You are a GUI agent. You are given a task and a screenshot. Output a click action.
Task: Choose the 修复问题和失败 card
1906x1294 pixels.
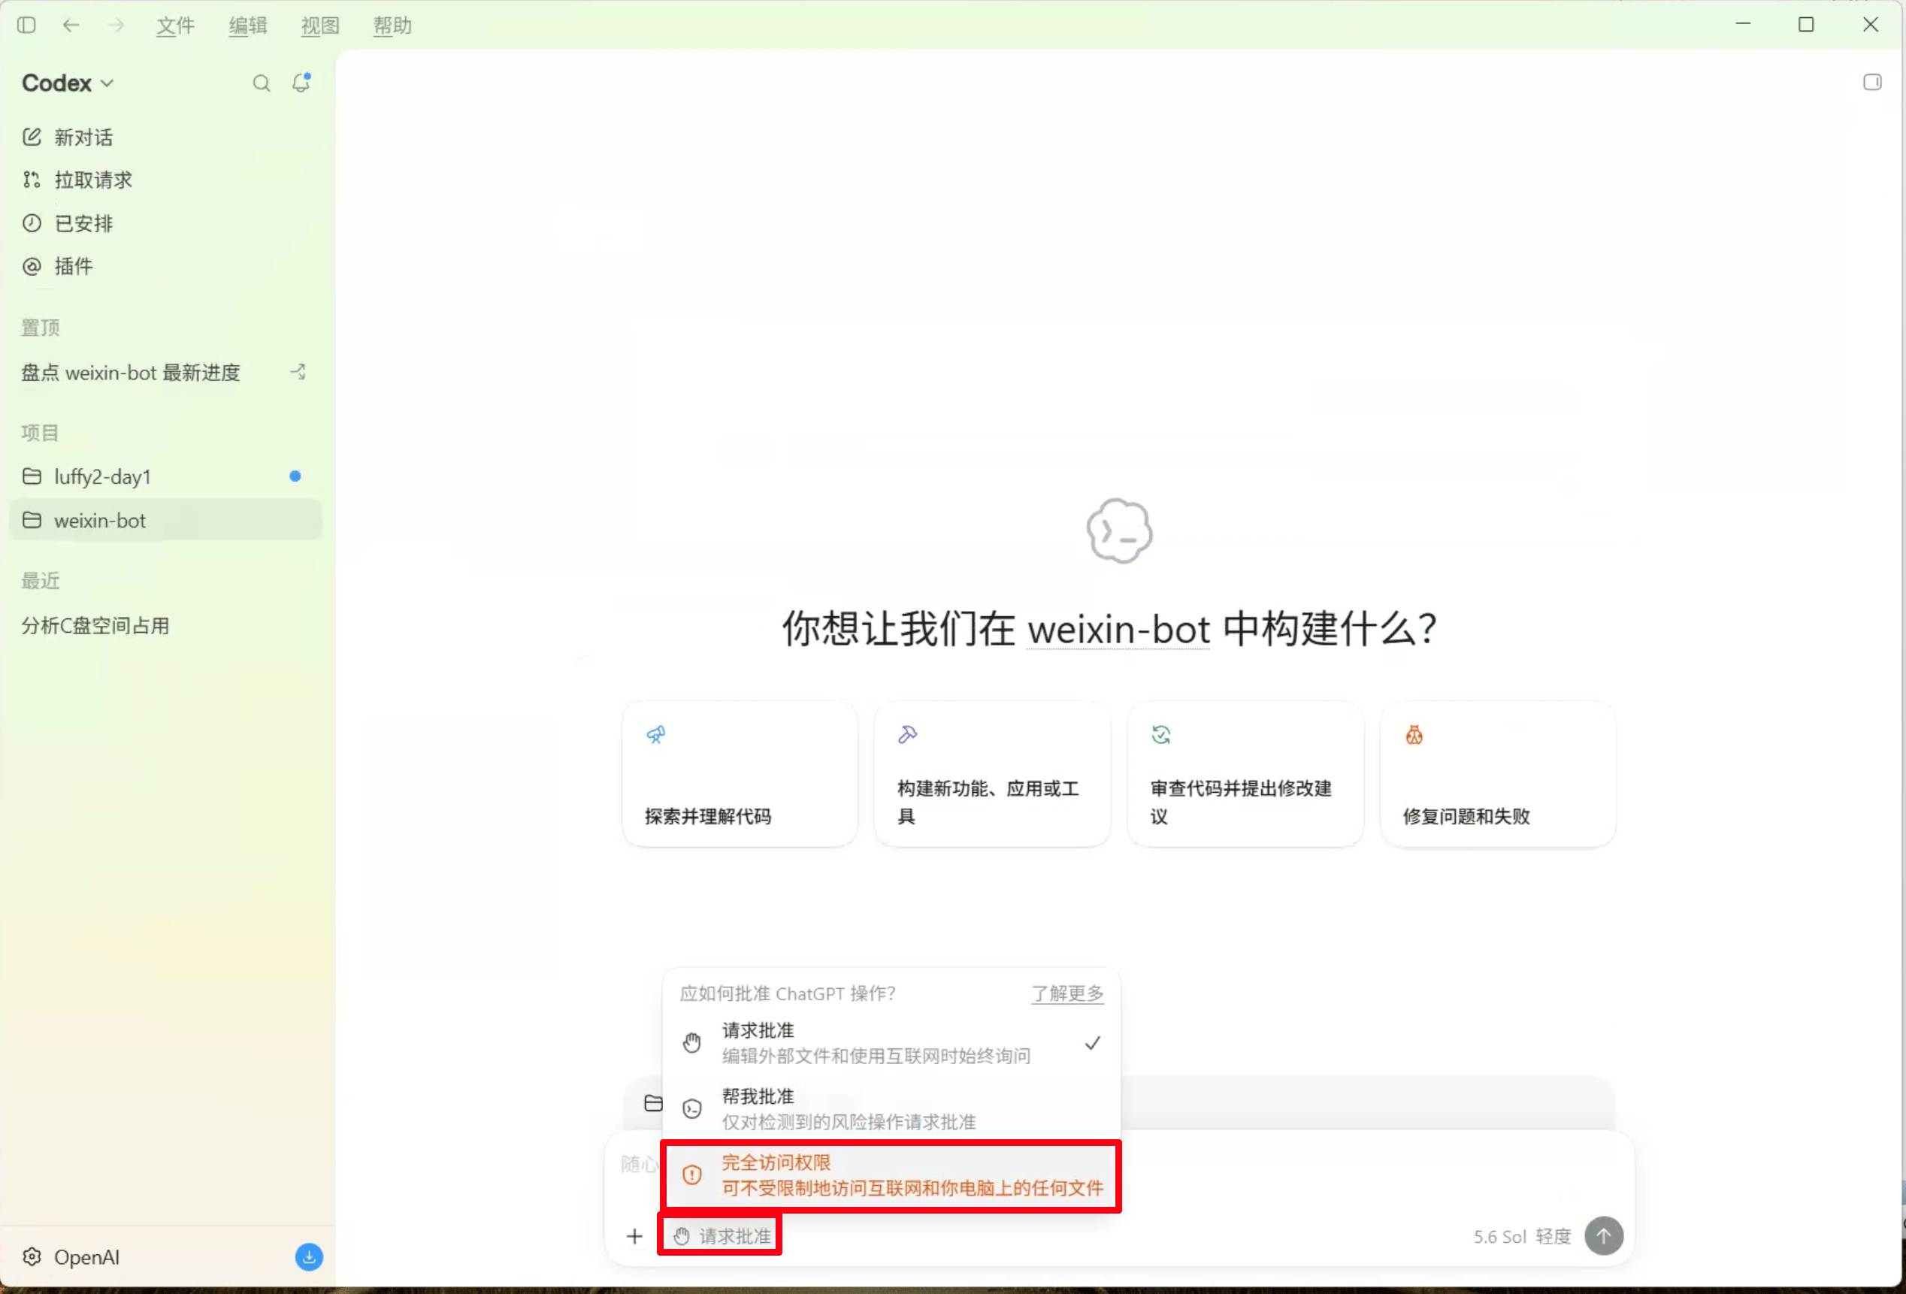pyautogui.click(x=1499, y=774)
